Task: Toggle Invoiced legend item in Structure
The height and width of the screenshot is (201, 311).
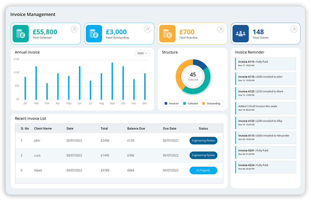Action: (x=171, y=104)
